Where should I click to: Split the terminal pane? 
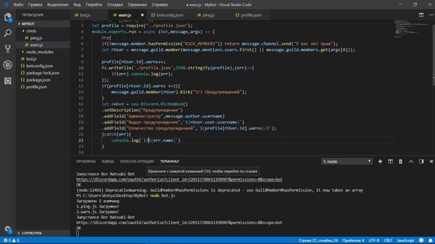pyautogui.click(x=390, y=161)
